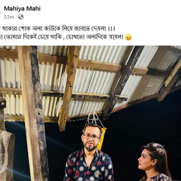The height and width of the screenshot is (181, 181).
Task: Click the globe public-privacy icon
Action: [x=21, y=17]
